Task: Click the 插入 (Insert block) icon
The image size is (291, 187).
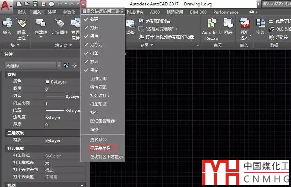Action: click(7, 26)
